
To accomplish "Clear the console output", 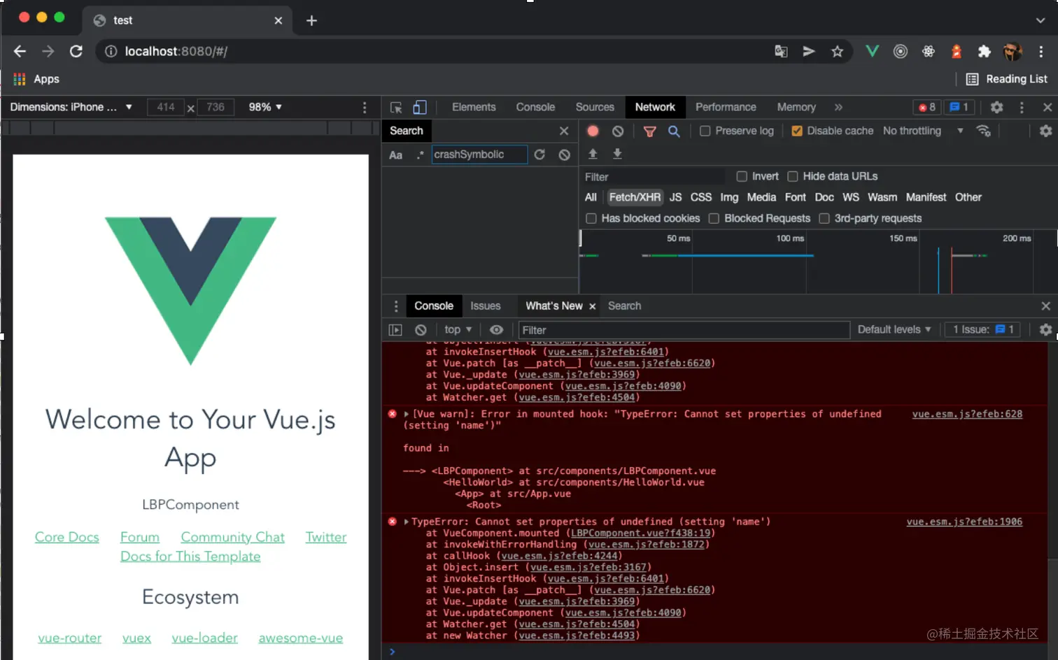I will coord(421,330).
